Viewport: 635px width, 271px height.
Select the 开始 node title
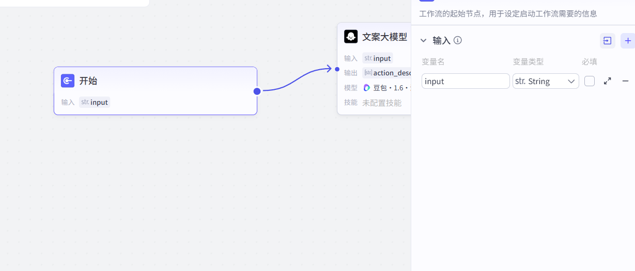point(88,81)
